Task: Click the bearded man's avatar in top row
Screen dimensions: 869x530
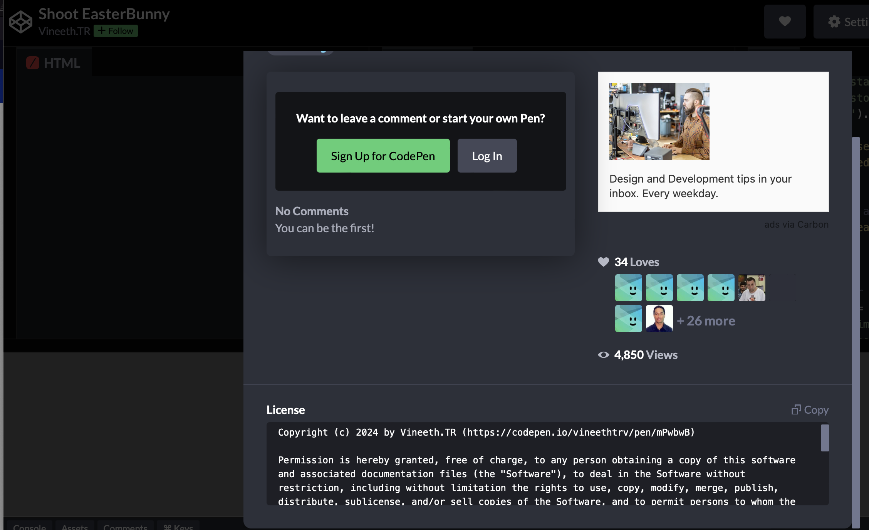Action: click(752, 288)
